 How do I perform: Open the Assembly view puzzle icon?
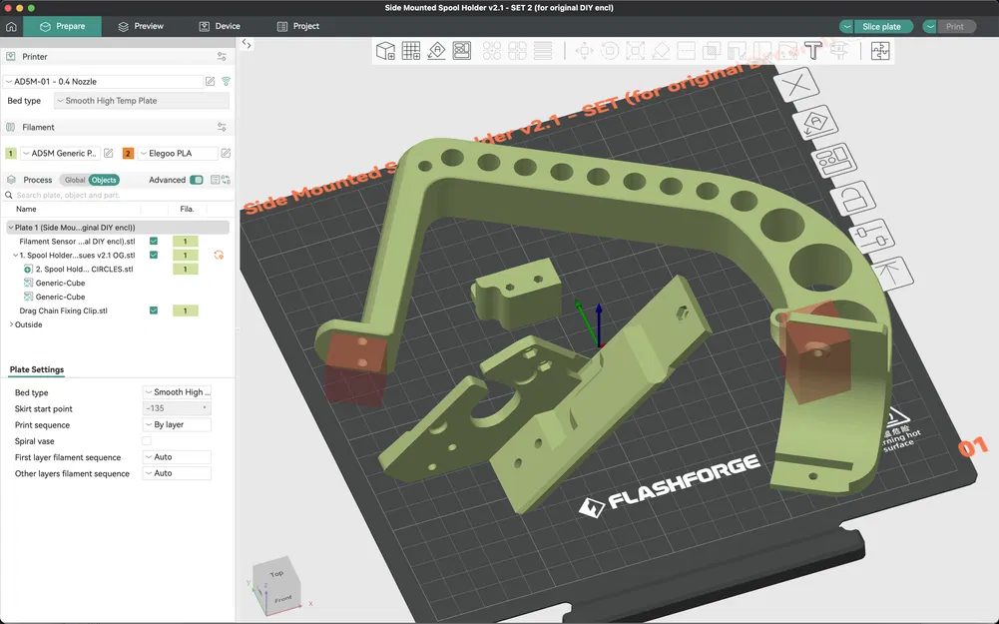tap(879, 51)
